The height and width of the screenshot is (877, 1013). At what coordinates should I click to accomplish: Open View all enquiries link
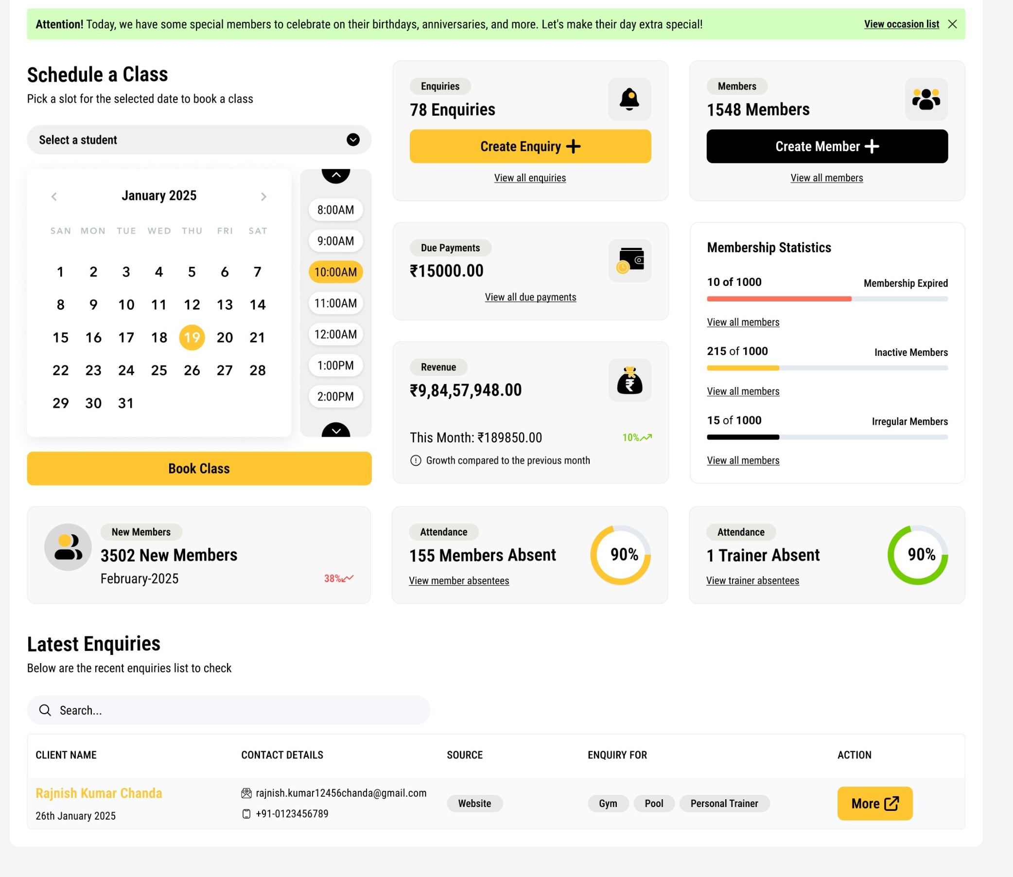pos(530,177)
